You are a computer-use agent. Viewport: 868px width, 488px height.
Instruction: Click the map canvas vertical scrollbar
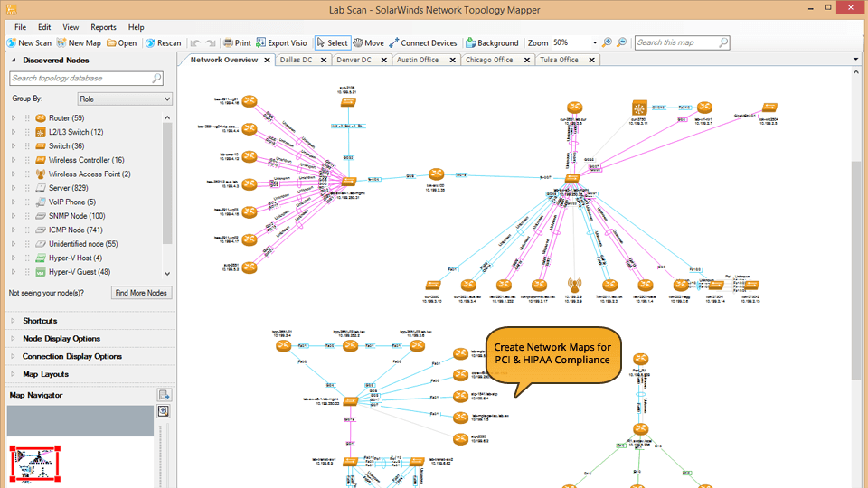[x=856, y=271]
